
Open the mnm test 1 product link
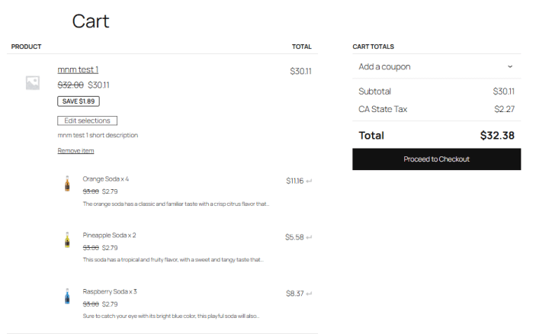[78, 70]
